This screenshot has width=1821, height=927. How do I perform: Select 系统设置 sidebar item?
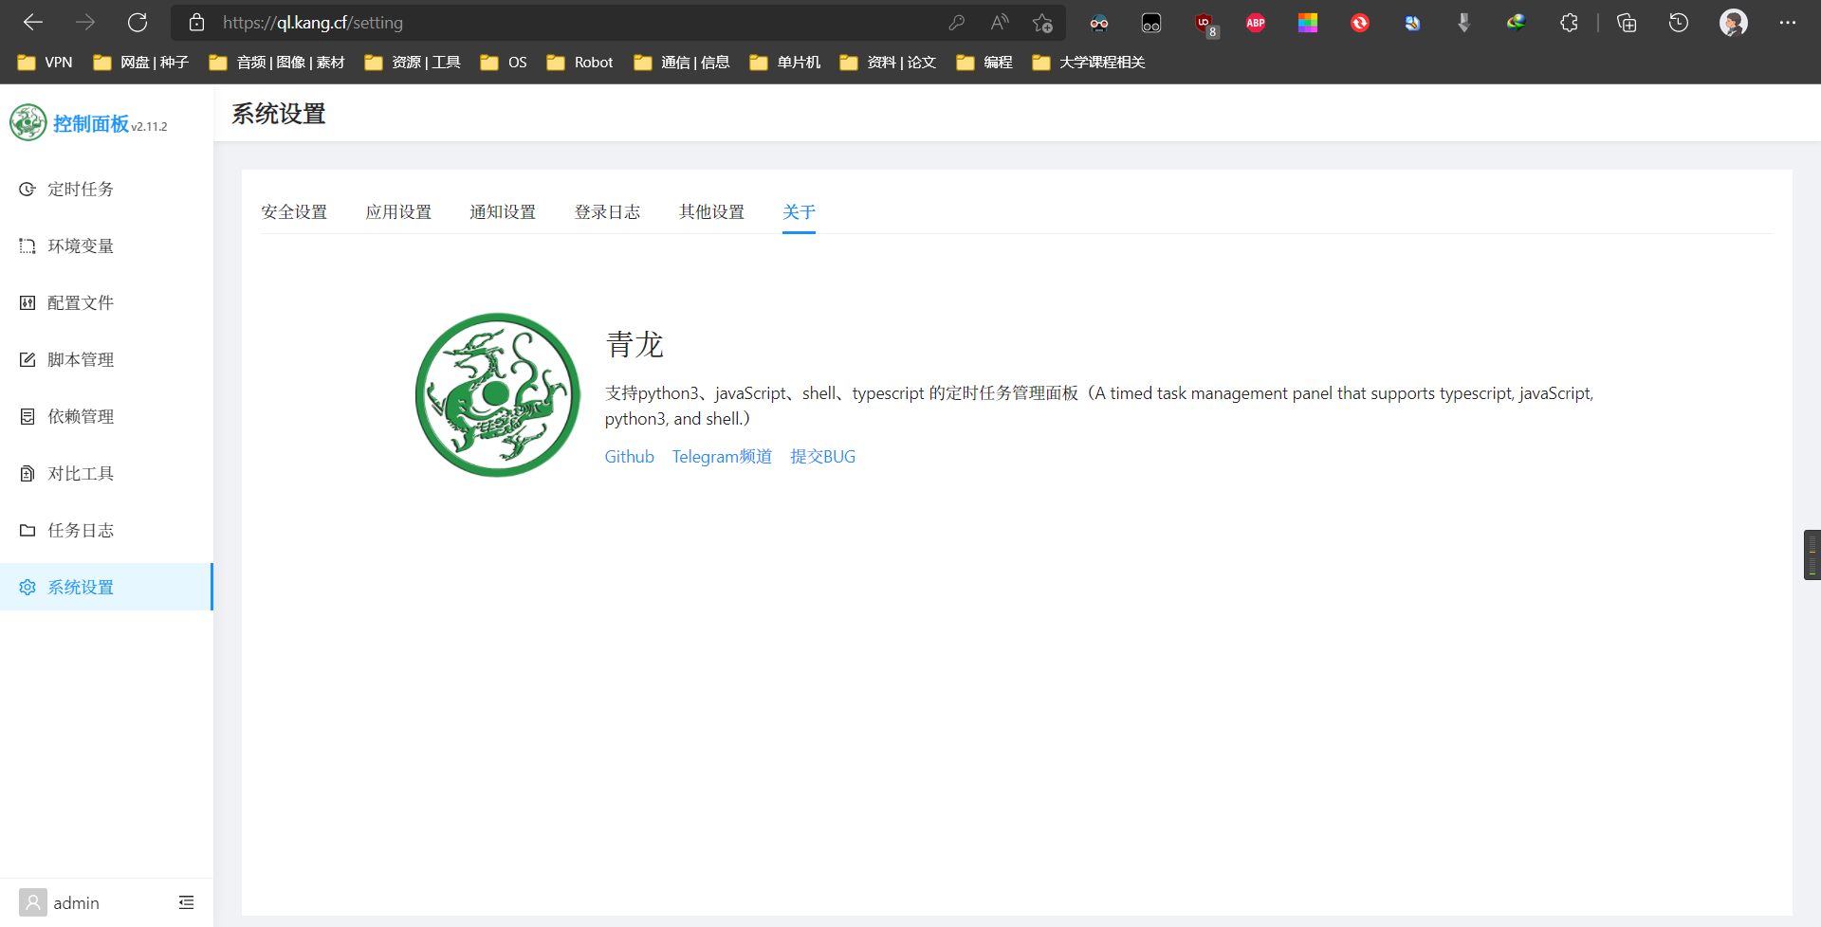[106, 587]
